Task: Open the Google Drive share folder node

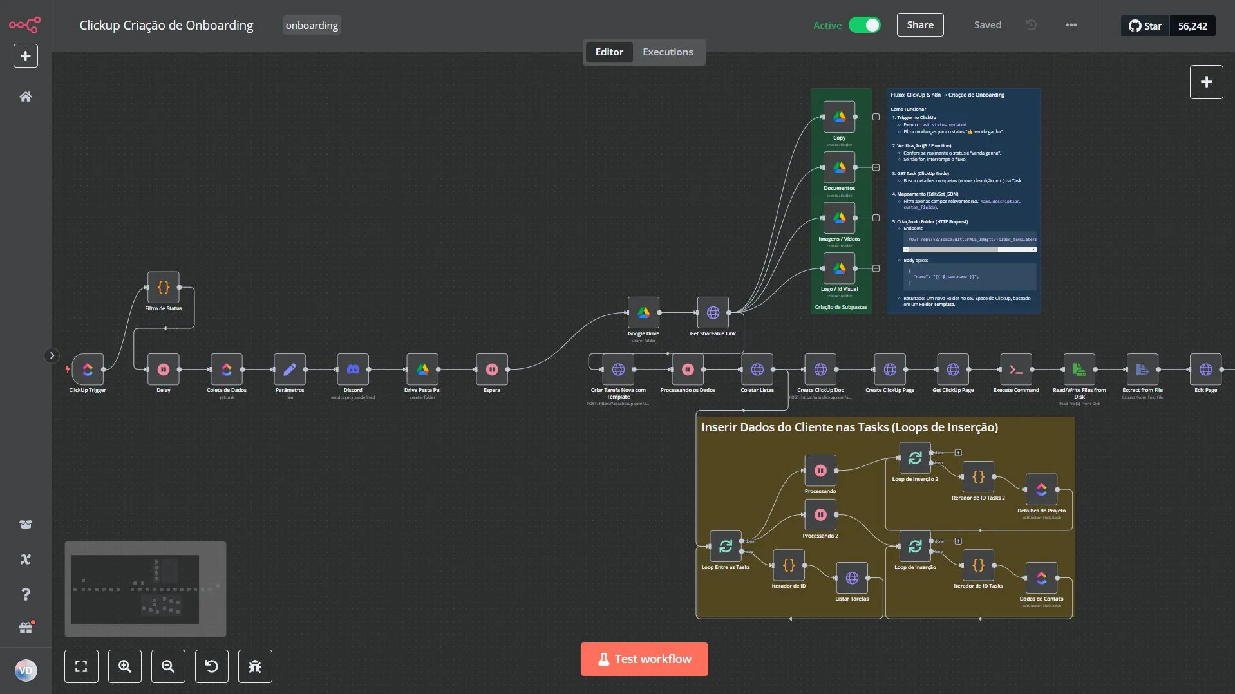Action: point(643,313)
